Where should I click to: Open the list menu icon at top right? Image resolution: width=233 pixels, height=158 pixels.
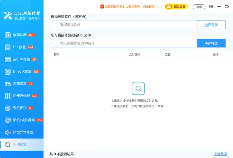211,6
